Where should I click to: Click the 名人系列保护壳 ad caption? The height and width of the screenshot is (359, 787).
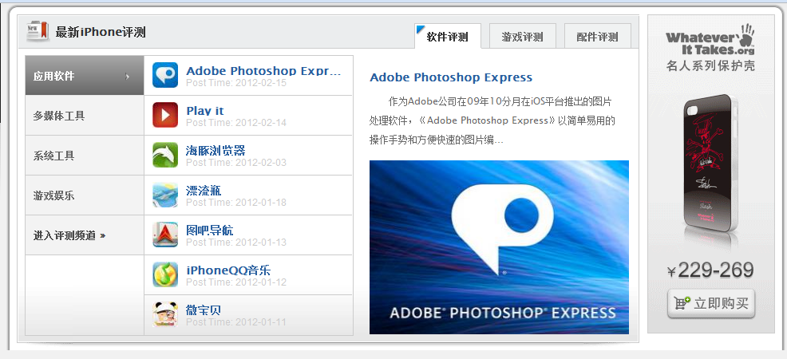[x=710, y=65]
